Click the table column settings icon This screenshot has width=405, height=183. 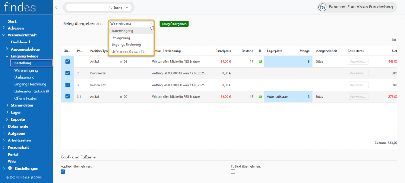(394, 40)
